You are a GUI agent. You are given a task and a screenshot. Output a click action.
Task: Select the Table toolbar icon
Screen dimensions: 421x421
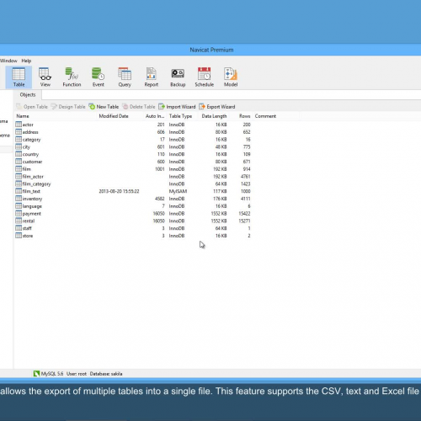pyautogui.click(x=19, y=77)
